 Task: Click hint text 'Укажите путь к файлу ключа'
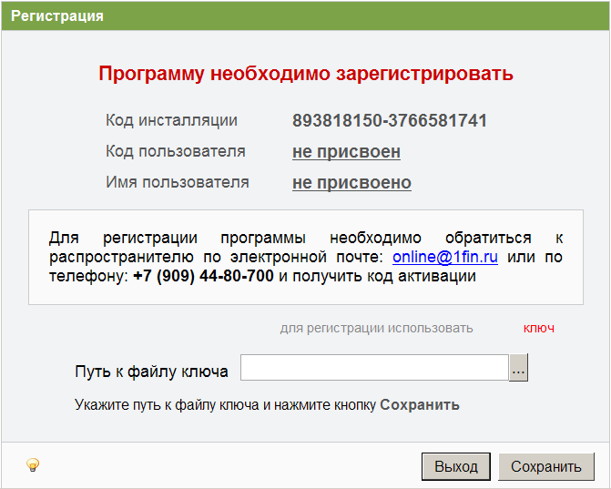coord(167,405)
